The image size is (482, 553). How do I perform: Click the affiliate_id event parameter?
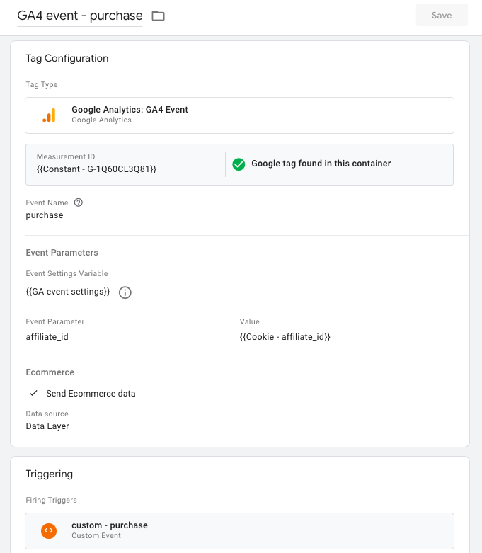[47, 337]
